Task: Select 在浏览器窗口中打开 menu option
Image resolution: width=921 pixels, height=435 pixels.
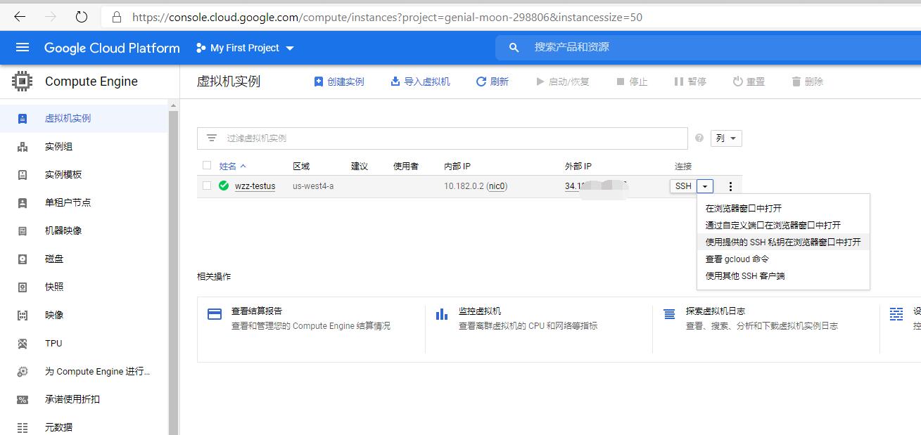Action: click(783, 208)
